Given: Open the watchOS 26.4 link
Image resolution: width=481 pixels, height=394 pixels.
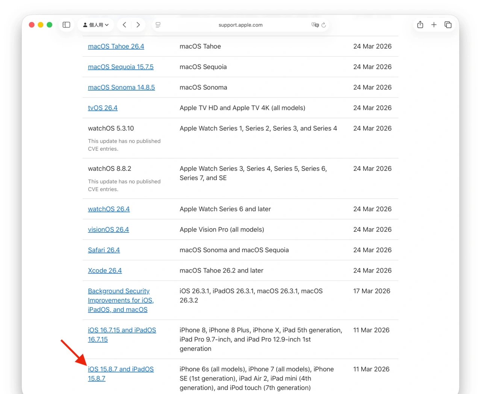Looking at the screenshot, I should point(109,209).
